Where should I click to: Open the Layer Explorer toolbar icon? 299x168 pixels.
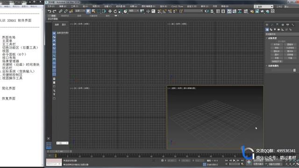click(x=223, y=11)
